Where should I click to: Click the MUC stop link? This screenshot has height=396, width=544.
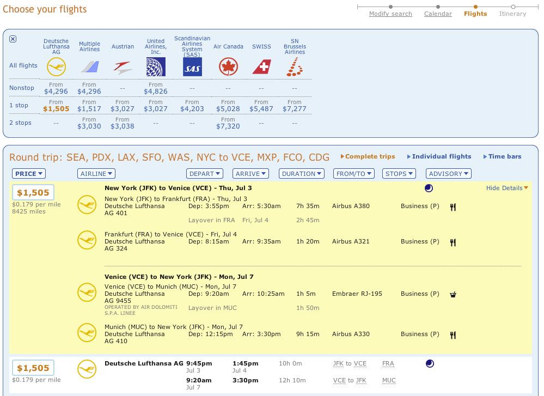[x=389, y=380]
